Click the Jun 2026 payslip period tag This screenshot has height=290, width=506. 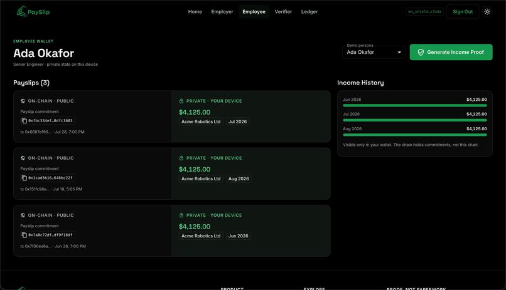(238, 236)
